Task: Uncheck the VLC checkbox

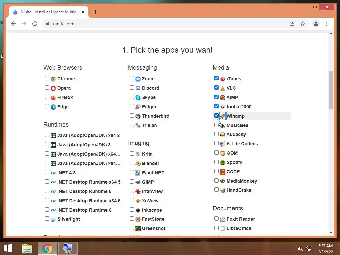Action: point(216,88)
